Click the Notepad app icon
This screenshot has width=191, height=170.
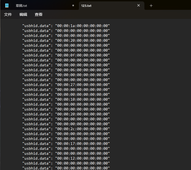[7, 5]
